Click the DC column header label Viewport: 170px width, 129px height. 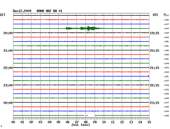click(165, 14)
